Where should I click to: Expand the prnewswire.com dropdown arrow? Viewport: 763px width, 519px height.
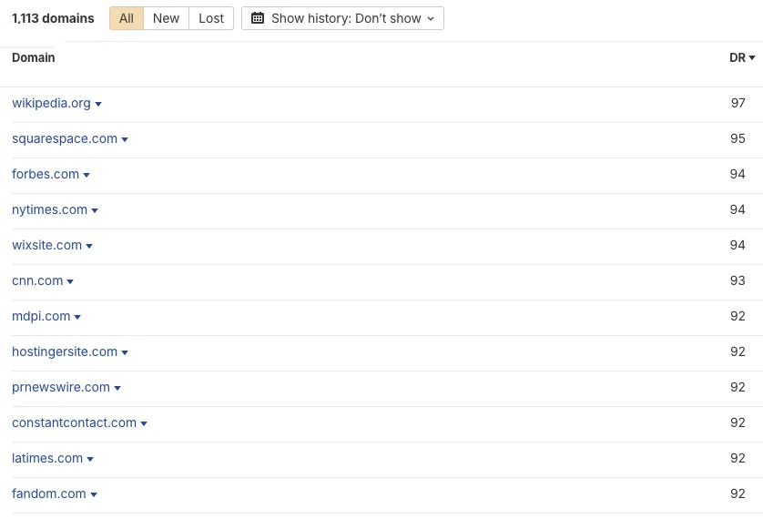[117, 388]
